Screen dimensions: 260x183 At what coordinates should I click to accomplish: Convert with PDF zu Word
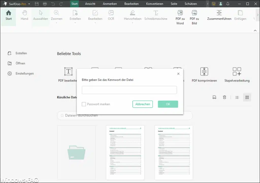pos(180,18)
